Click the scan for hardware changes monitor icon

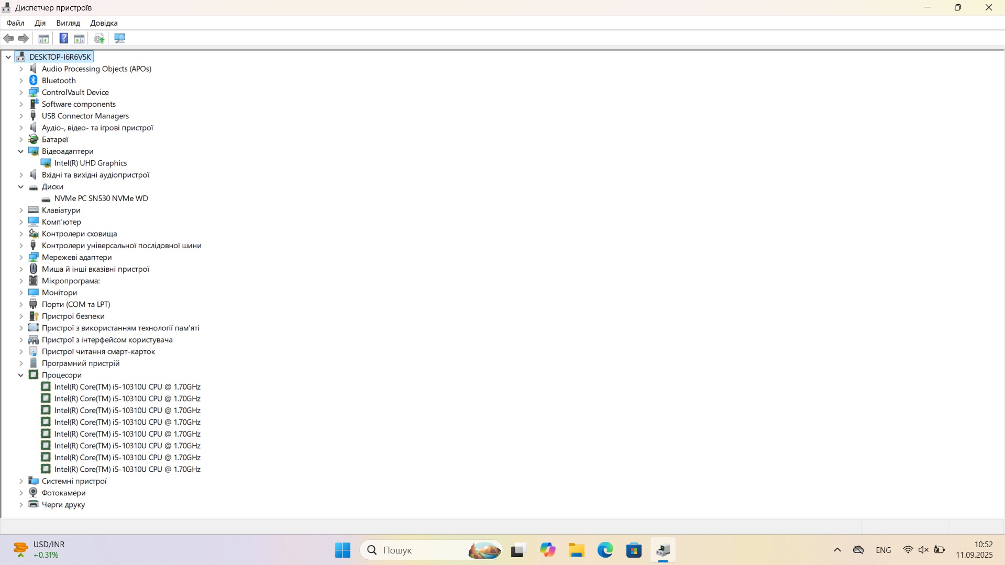pos(120,38)
